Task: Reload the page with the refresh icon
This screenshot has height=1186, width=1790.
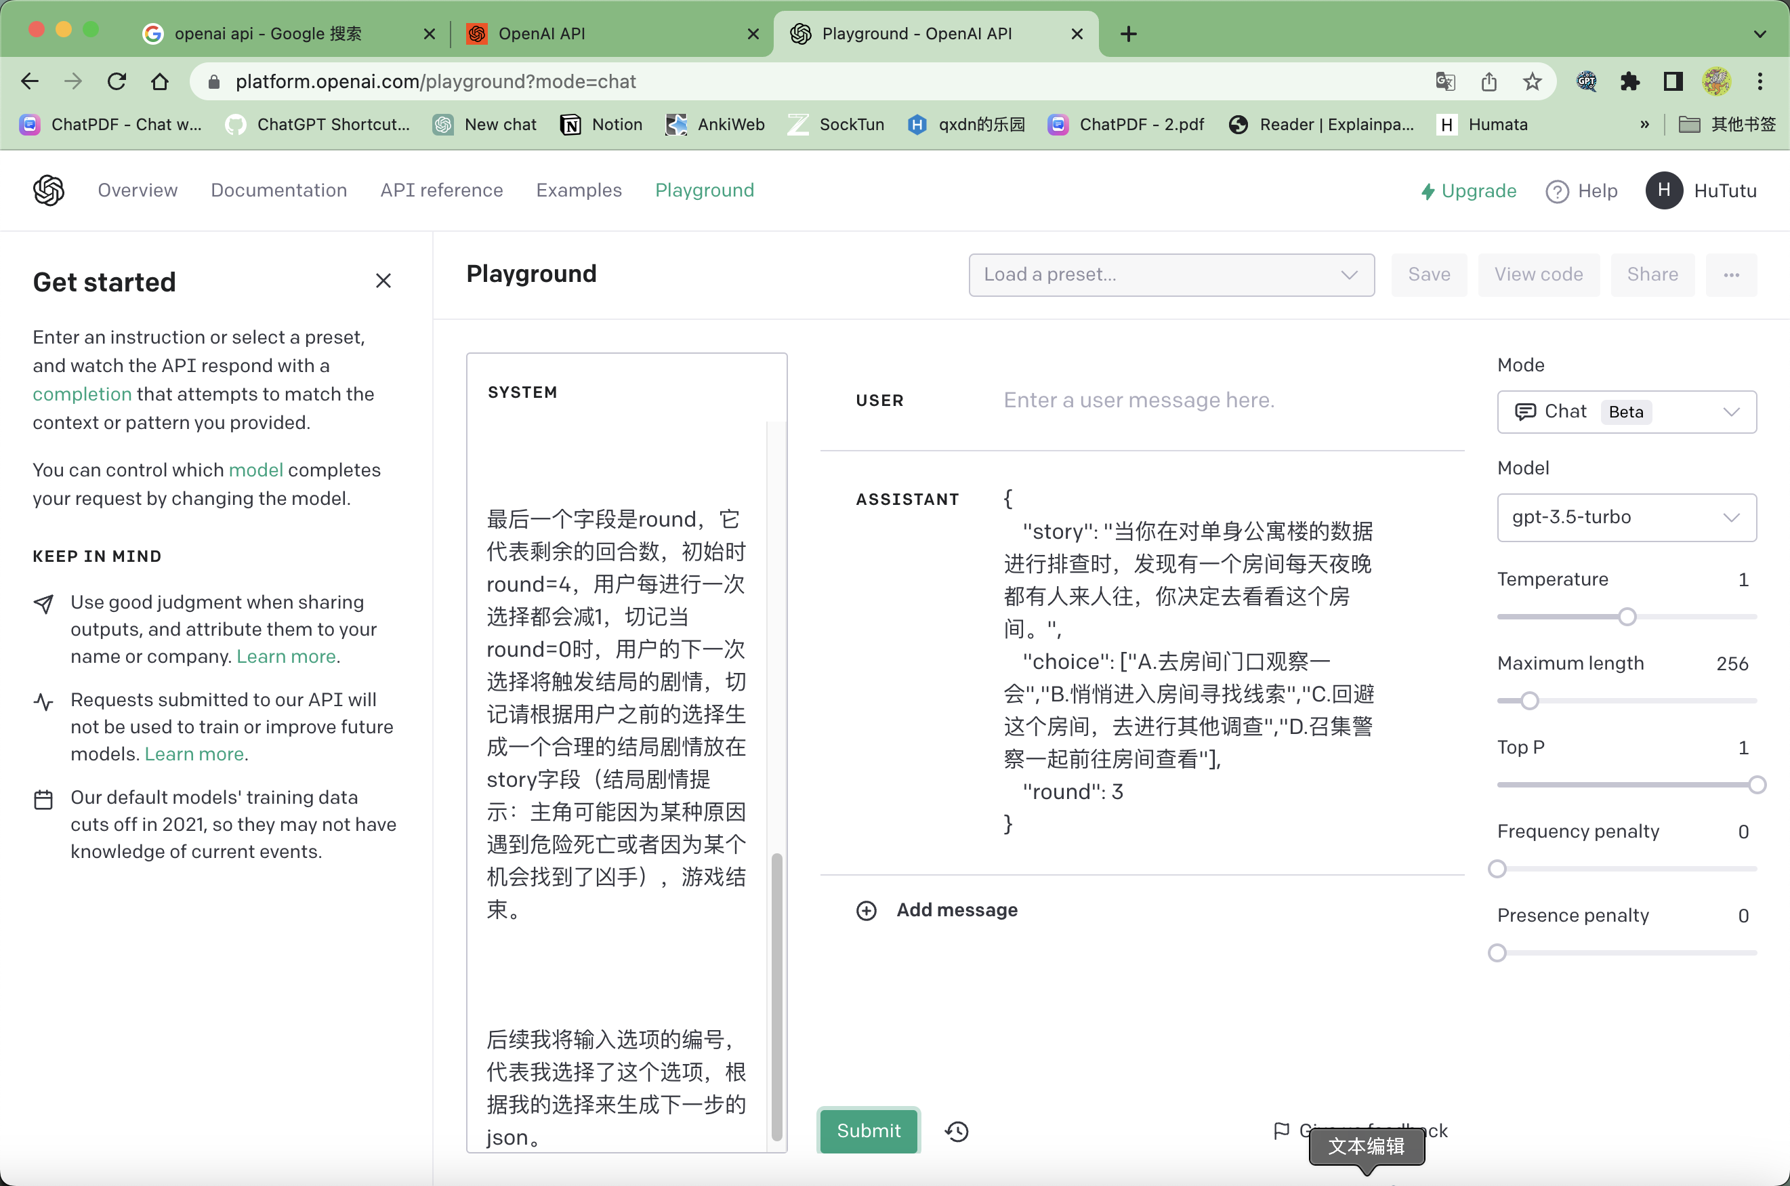Action: (117, 82)
